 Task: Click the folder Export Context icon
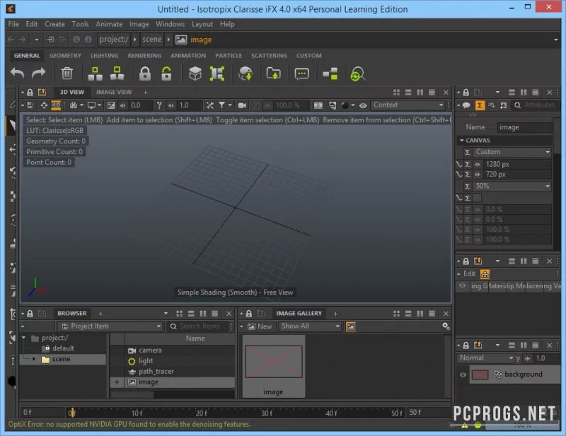click(273, 73)
